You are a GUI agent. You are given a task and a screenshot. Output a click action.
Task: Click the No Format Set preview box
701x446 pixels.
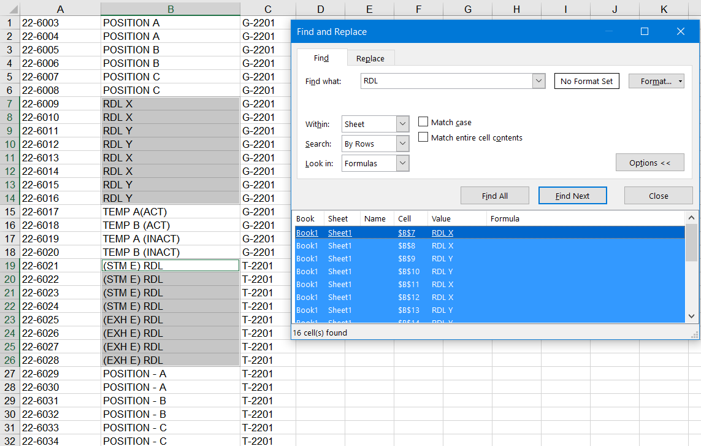[586, 81]
